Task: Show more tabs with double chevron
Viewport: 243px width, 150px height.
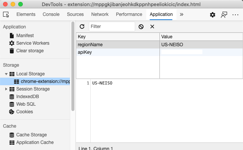Action: 181,14
